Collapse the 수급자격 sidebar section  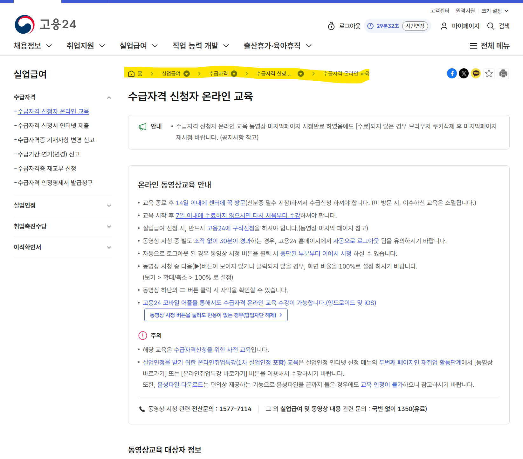click(x=109, y=97)
